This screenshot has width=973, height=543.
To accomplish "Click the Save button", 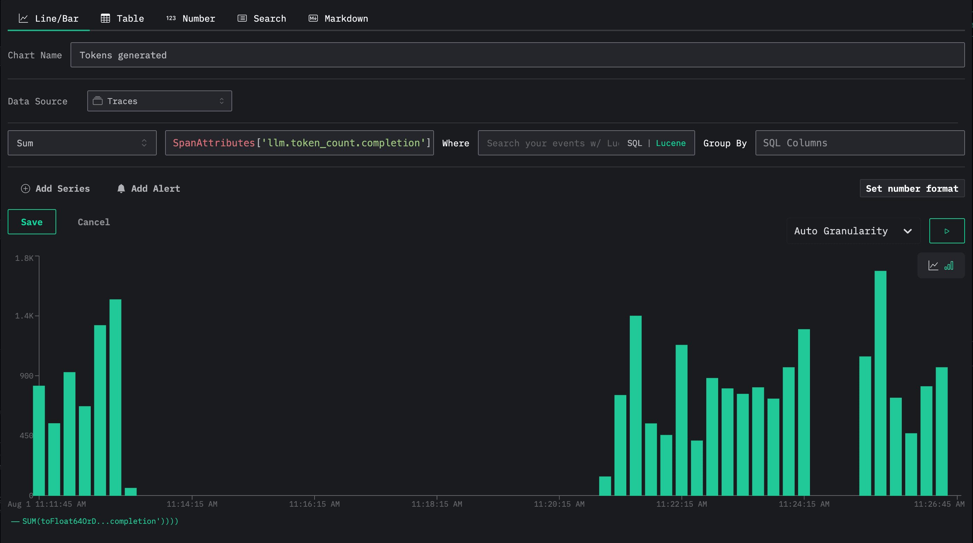I will tap(32, 222).
